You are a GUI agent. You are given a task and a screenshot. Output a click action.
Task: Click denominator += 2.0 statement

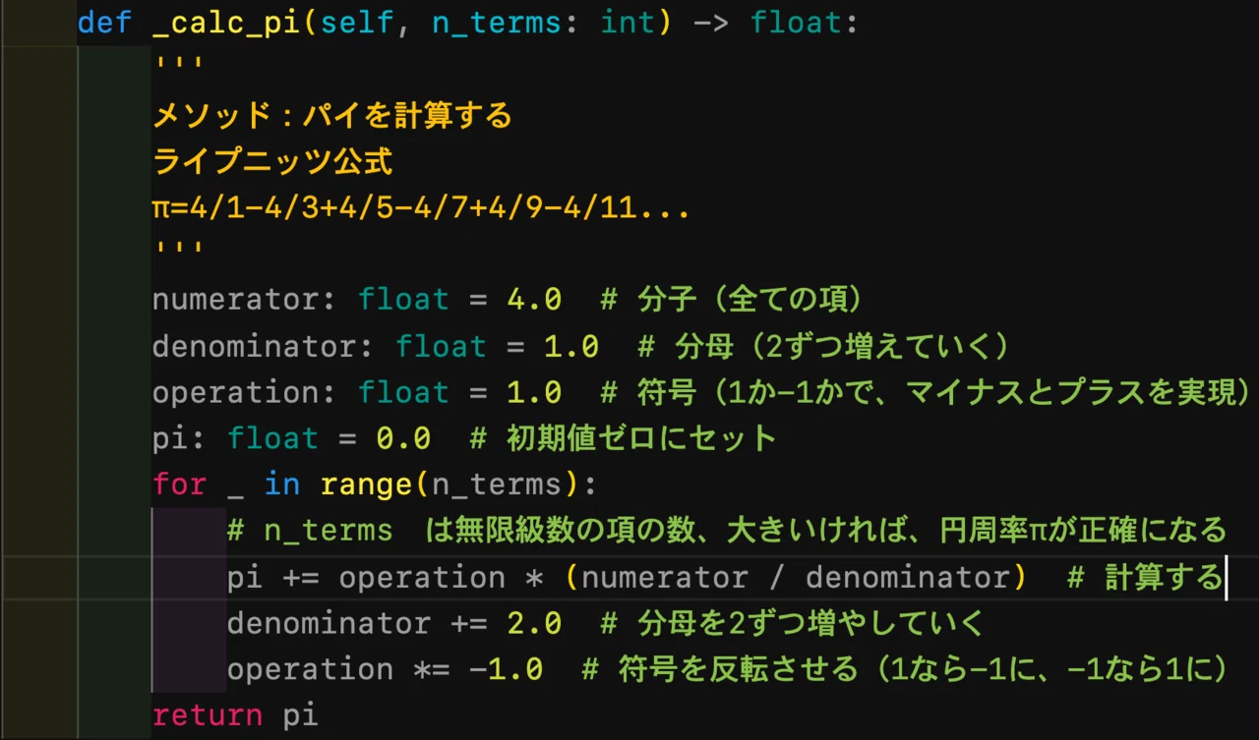tap(394, 623)
